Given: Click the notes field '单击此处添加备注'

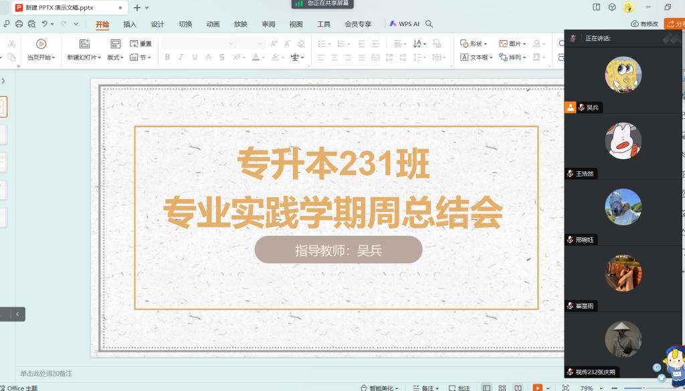Looking at the screenshot, I should coord(46,373).
